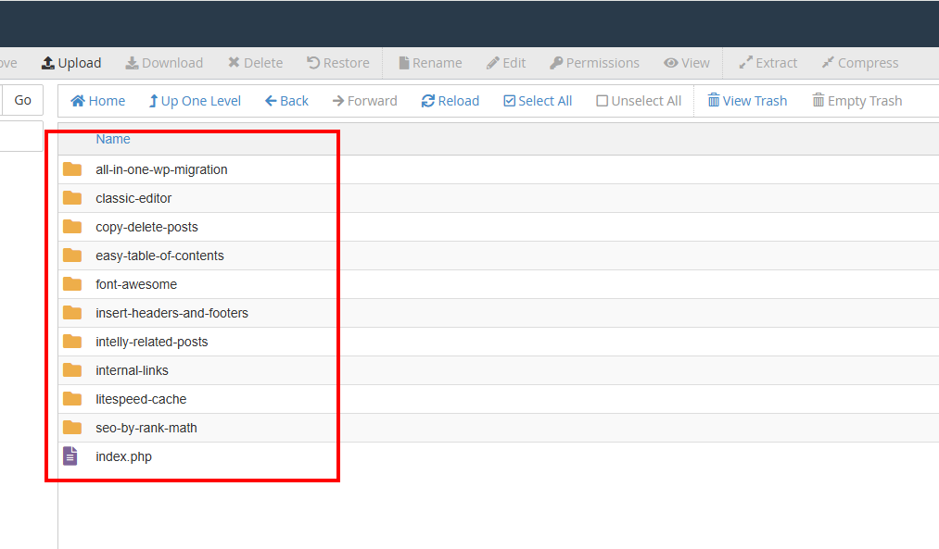Go to Home directory

[x=97, y=101]
